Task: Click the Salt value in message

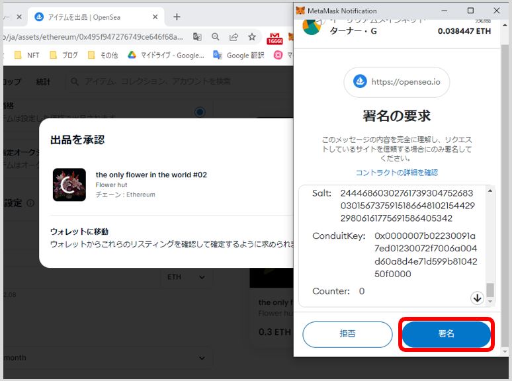Action: point(407,206)
